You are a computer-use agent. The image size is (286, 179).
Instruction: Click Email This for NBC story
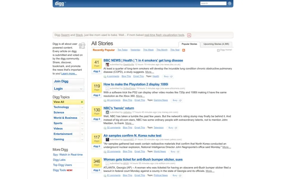(x=140, y=128)
